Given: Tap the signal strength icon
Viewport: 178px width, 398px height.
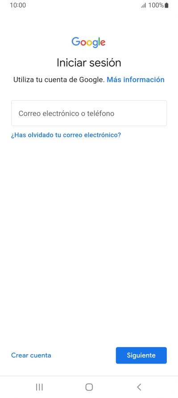Looking at the screenshot, I should point(144,5).
